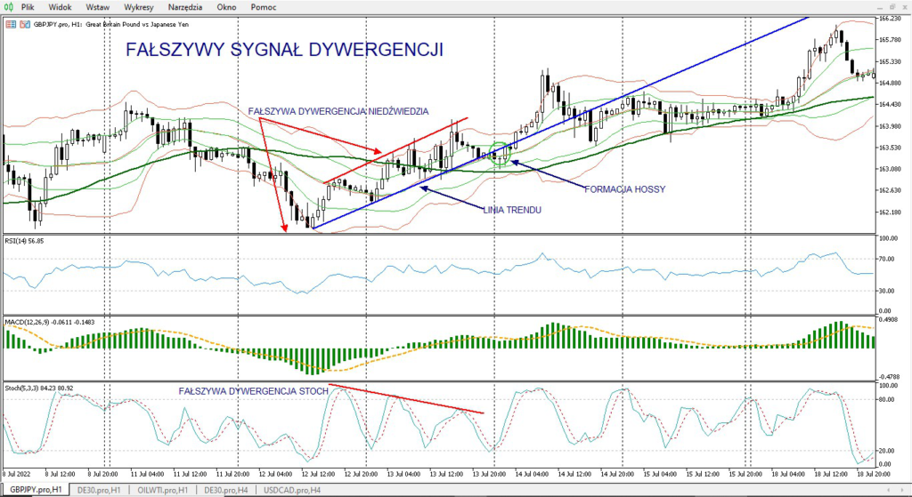Open the Plik menu
912x497 pixels.
pos(27,6)
